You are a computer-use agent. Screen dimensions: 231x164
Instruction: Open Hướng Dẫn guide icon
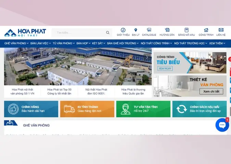point(167,30)
